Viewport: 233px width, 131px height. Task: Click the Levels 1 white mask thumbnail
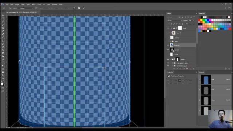180,28
